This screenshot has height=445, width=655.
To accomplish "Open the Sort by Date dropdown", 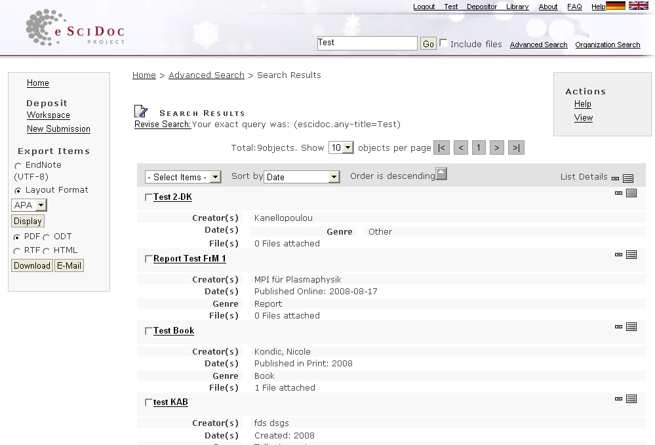I will click(x=302, y=177).
